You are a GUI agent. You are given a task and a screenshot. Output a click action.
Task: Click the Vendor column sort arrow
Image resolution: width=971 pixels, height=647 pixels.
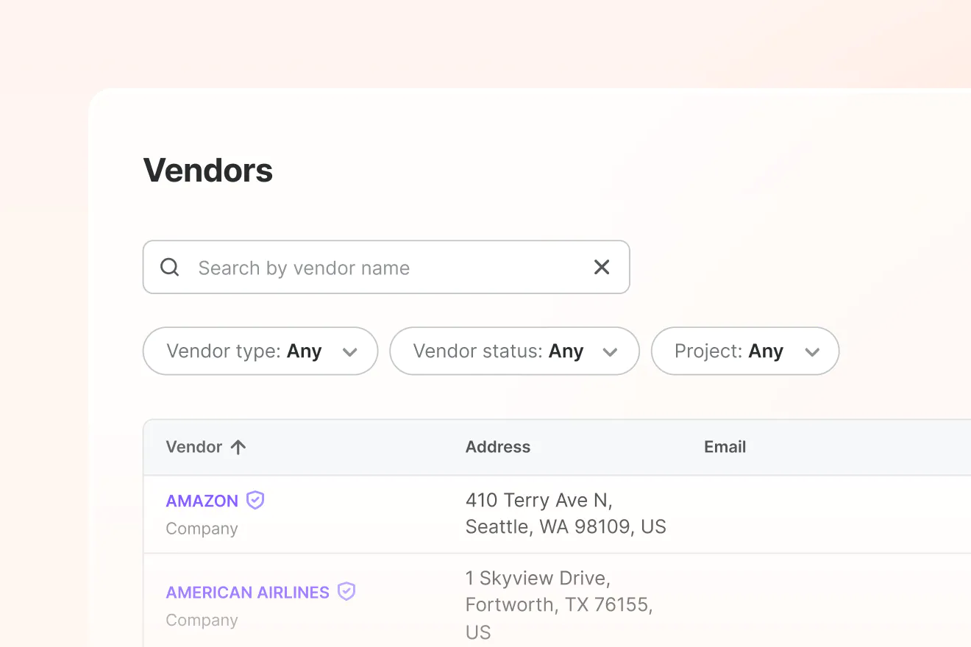click(x=238, y=447)
